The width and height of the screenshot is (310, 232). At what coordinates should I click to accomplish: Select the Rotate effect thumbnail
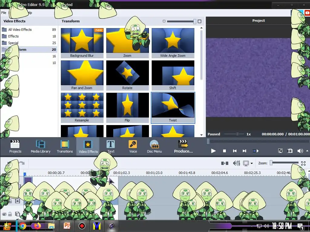point(127,75)
